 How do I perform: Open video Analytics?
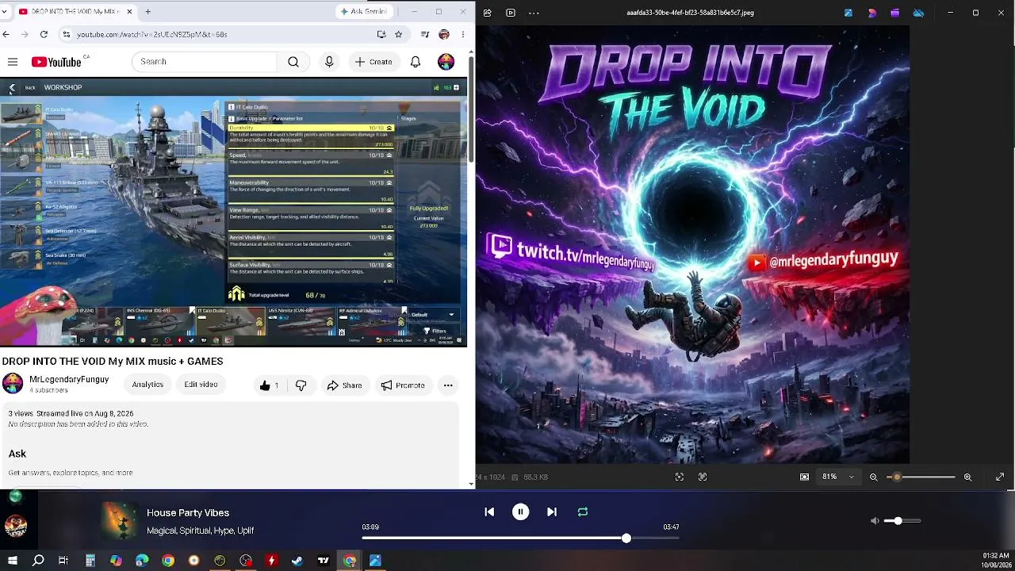tap(147, 385)
